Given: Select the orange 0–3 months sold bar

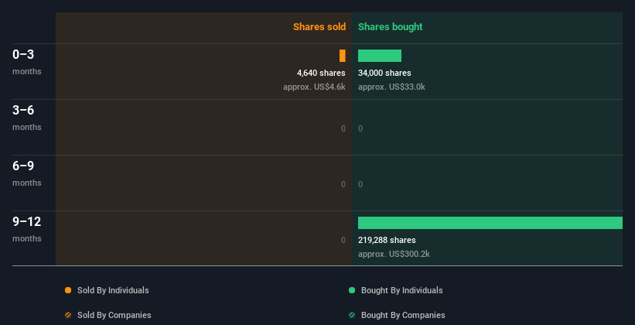Looking at the screenshot, I should click(343, 56).
